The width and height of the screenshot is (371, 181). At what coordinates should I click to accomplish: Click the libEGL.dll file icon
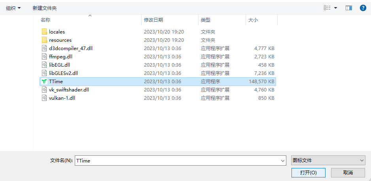44,65
